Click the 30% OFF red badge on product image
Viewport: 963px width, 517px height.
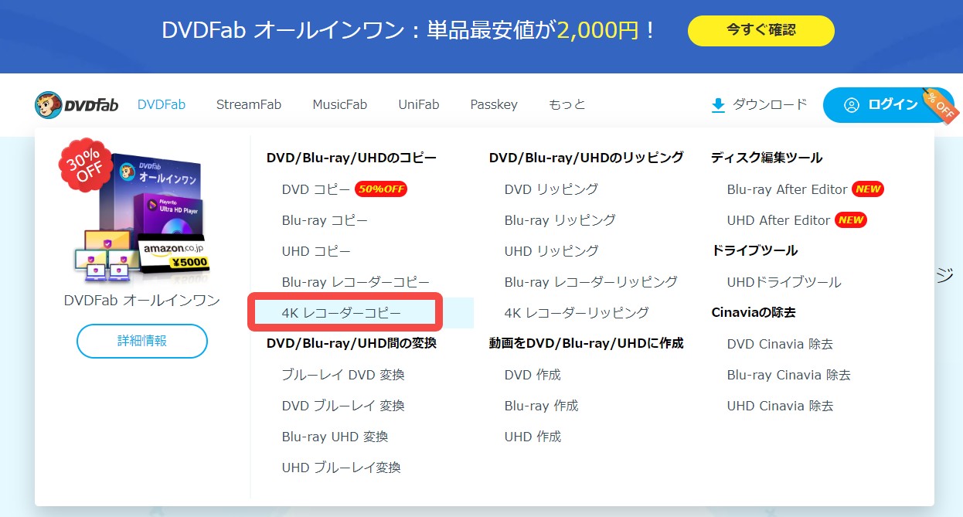83,165
